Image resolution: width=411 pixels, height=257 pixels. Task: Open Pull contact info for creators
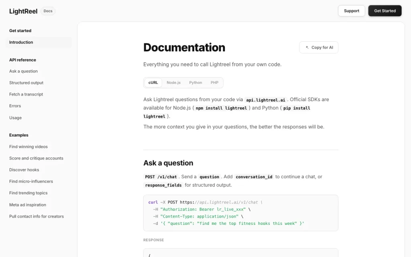pos(37,216)
